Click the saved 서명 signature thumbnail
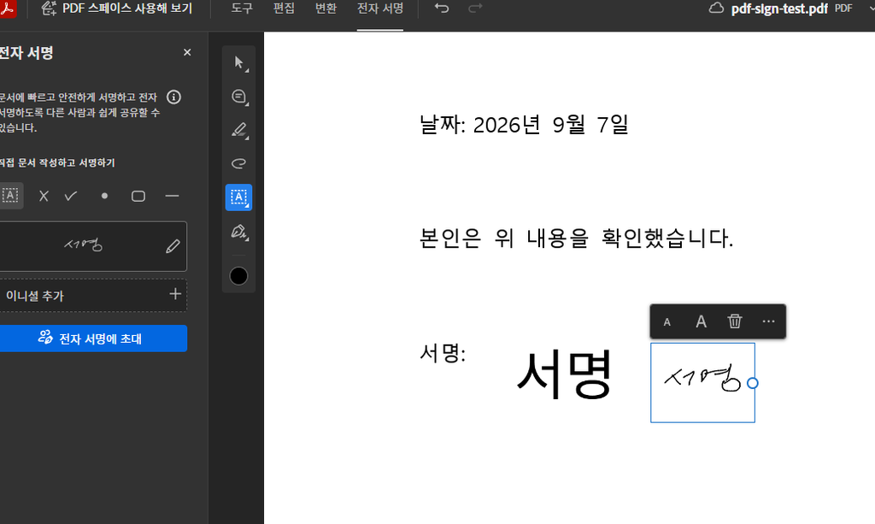This screenshot has width=875, height=524. point(83,245)
